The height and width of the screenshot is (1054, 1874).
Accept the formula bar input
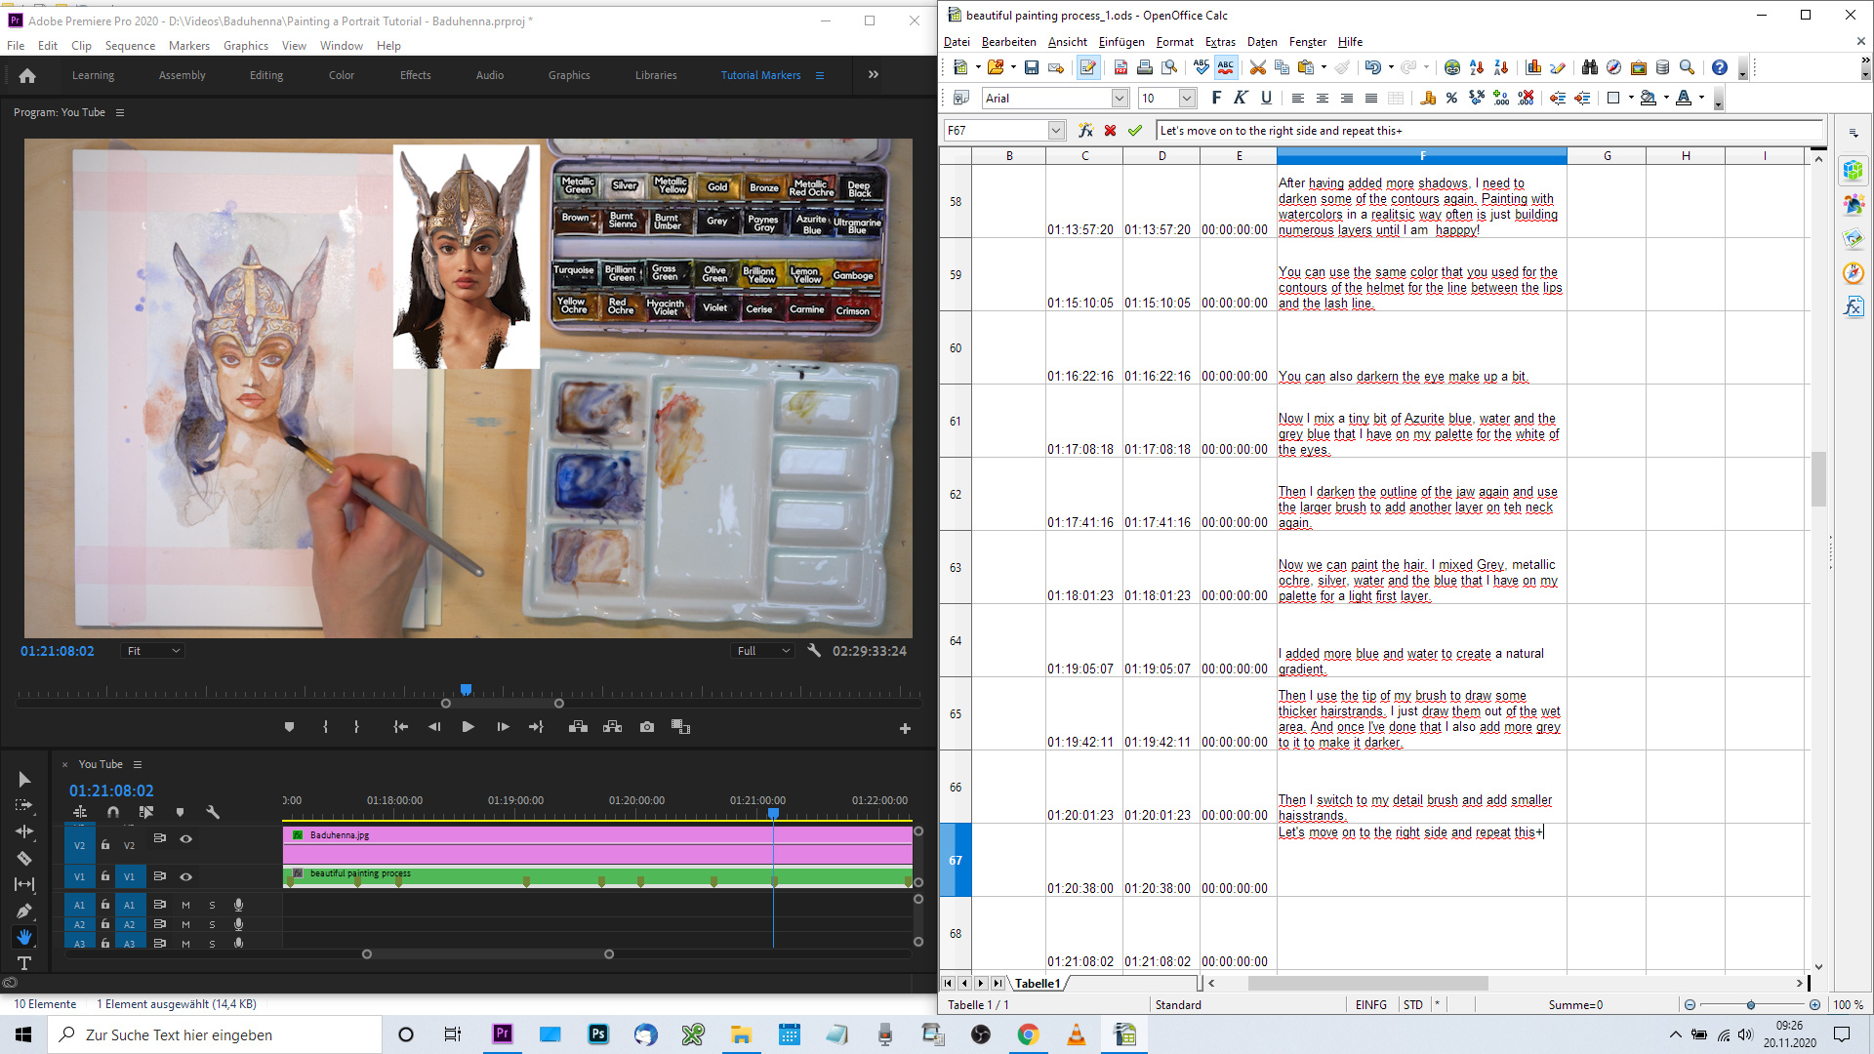tap(1134, 130)
